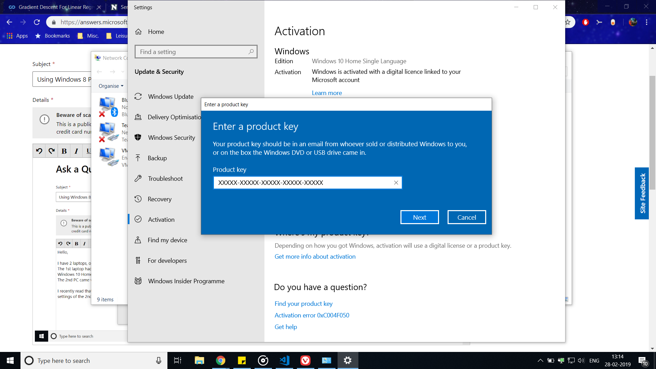
Task: Click the Chrome profile avatar
Action: tap(633, 22)
